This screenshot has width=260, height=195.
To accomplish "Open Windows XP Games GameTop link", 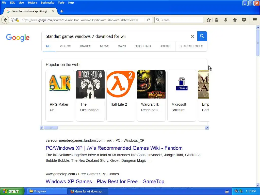I will 105,181.
